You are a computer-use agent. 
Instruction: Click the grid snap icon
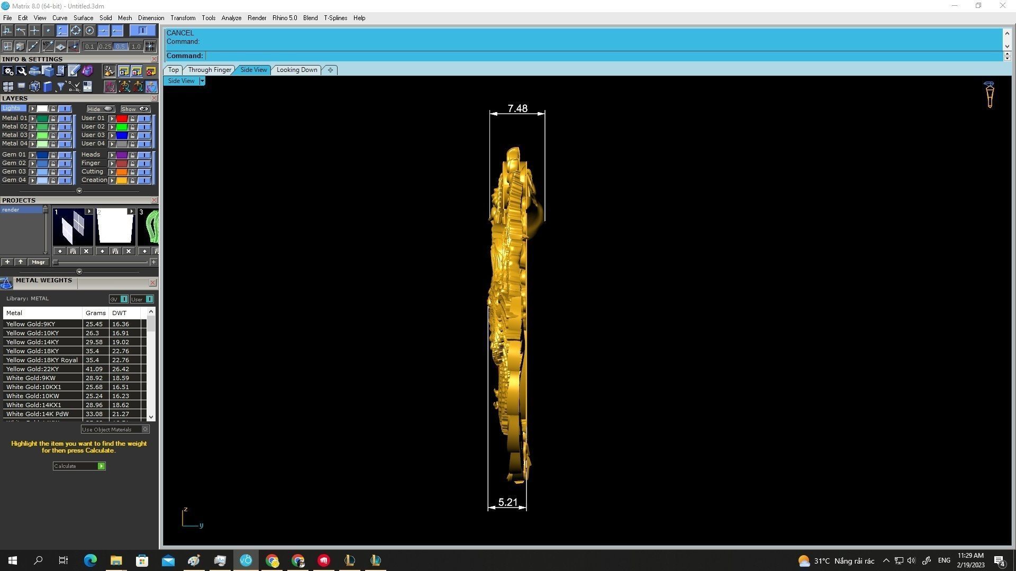coord(150,47)
